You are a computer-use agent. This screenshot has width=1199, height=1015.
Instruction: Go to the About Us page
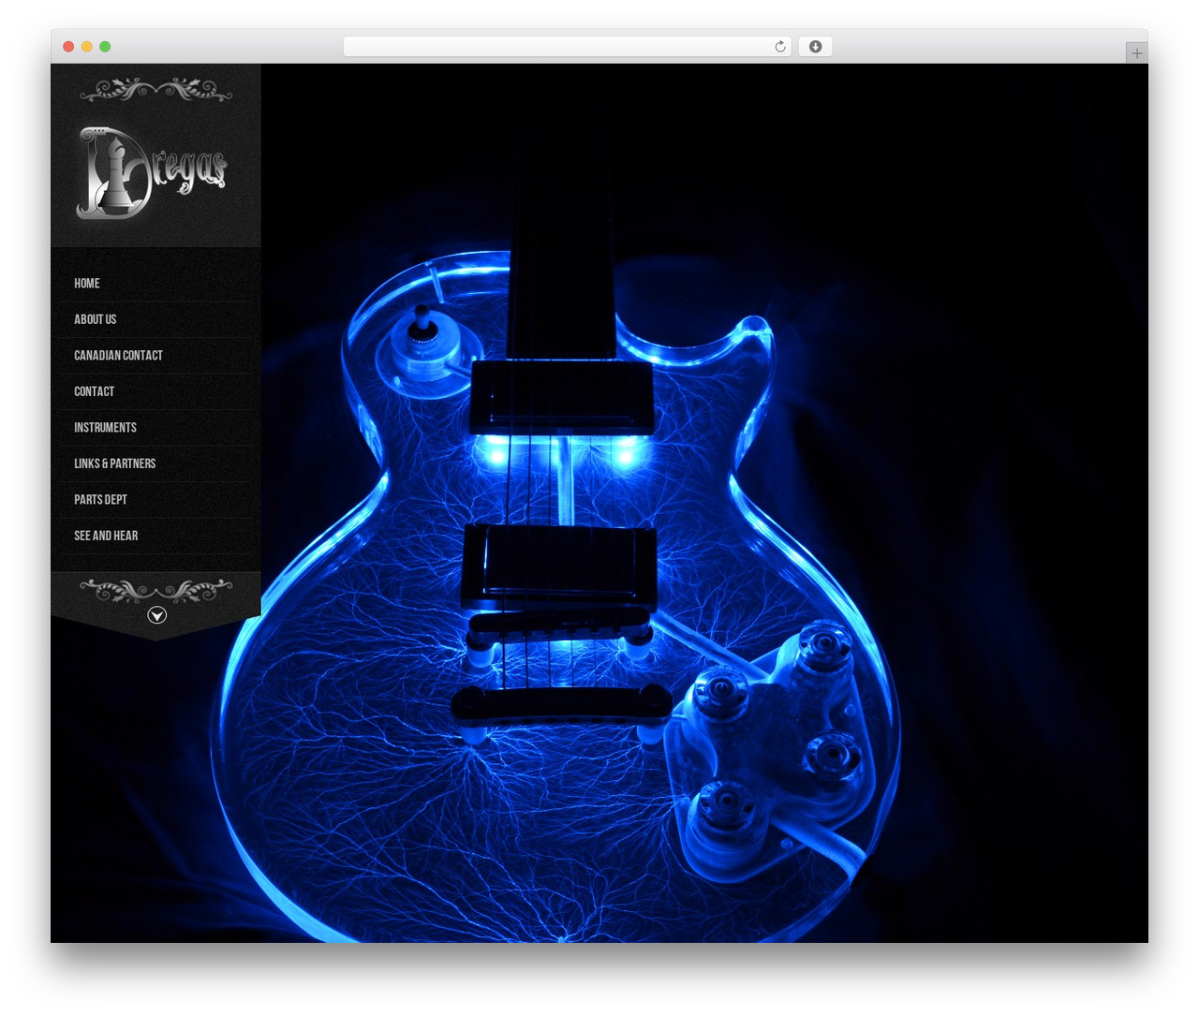pos(96,319)
